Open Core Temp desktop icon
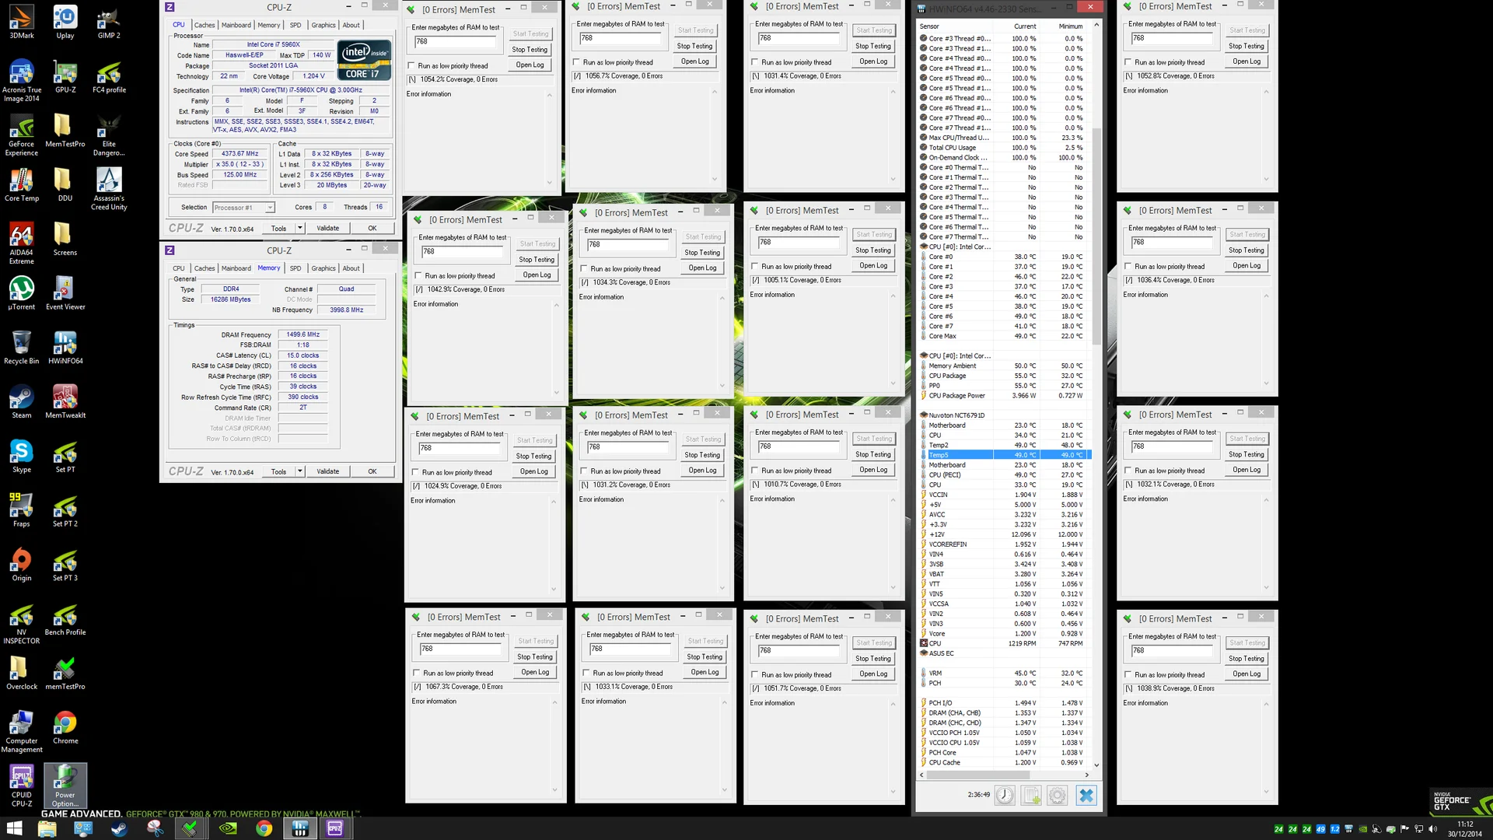 click(22, 184)
